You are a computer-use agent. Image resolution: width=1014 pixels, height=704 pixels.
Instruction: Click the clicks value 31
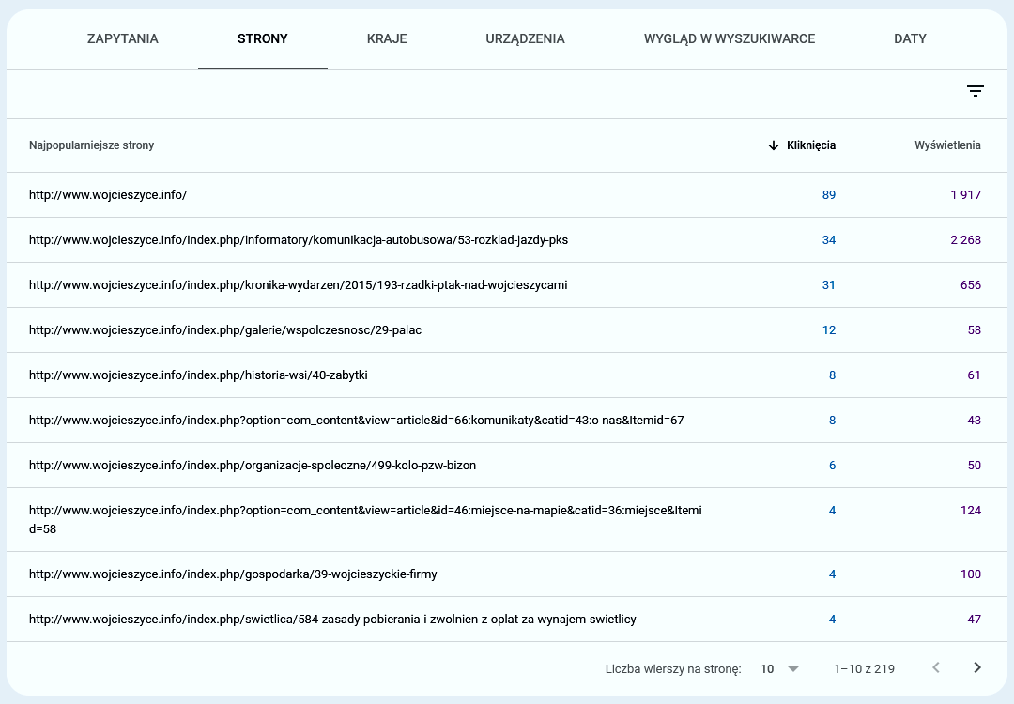(x=828, y=285)
